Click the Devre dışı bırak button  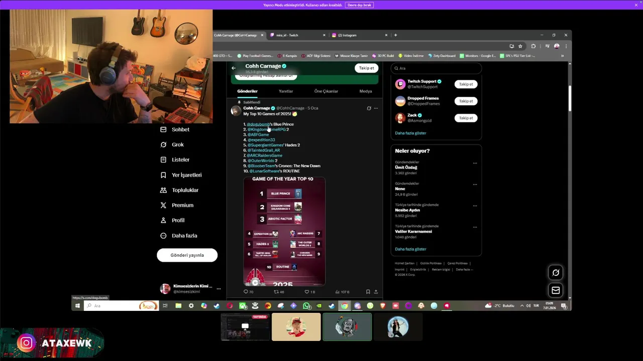point(359,5)
